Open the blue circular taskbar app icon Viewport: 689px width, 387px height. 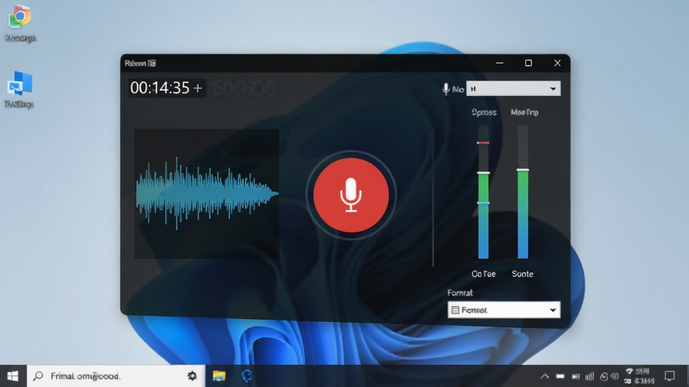point(246,376)
